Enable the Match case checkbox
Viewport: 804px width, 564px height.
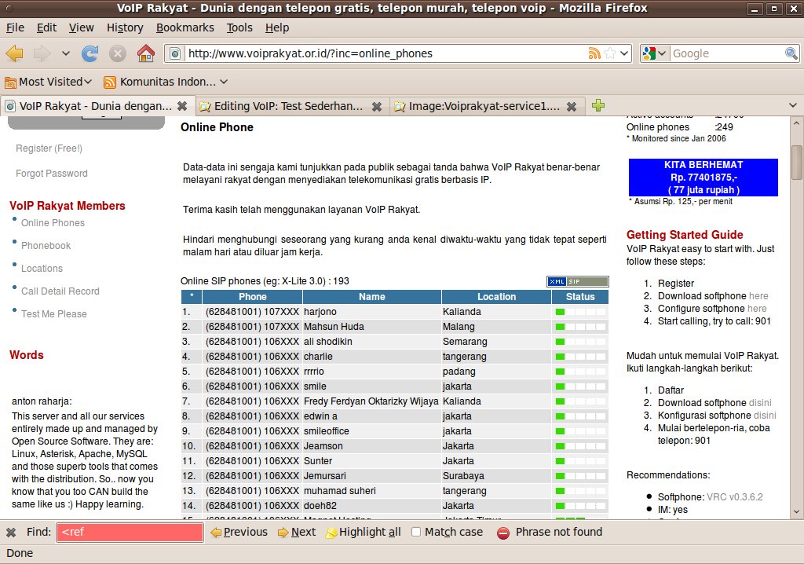pos(416,532)
